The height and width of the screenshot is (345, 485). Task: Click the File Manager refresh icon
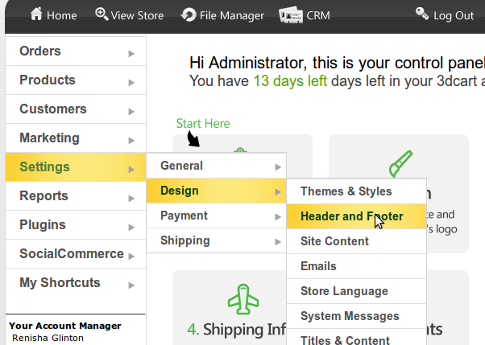189,14
